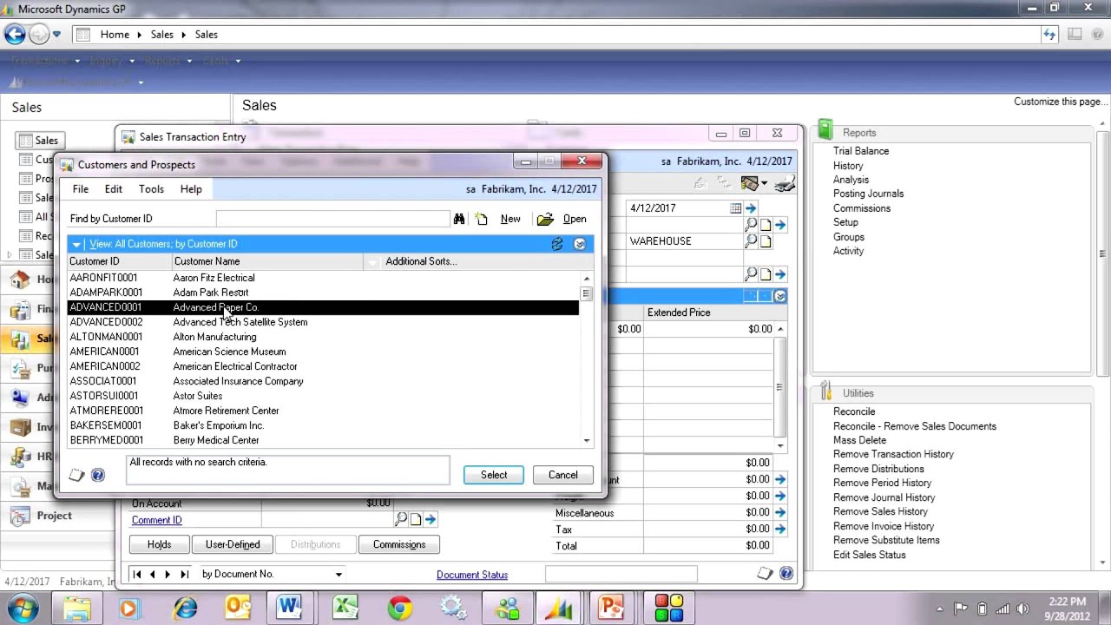Click the Back navigation button in Dynamics GP
The height and width of the screenshot is (625, 1111).
[x=15, y=35]
